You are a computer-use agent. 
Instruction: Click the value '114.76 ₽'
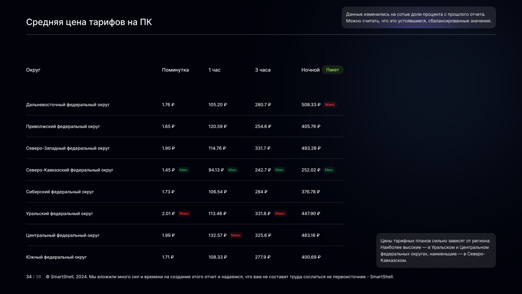[x=217, y=149]
